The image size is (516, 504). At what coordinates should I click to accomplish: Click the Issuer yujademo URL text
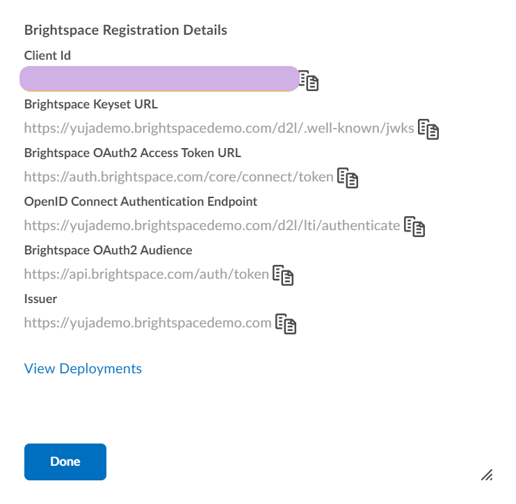[147, 323]
